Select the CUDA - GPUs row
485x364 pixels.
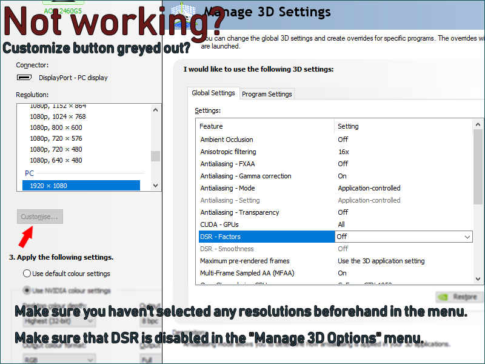tap(335, 224)
